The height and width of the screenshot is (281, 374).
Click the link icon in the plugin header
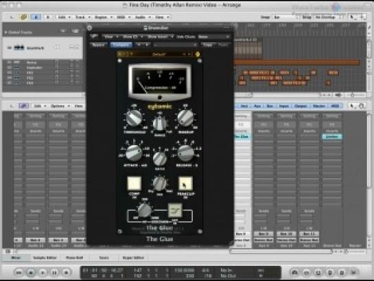(x=95, y=36)
